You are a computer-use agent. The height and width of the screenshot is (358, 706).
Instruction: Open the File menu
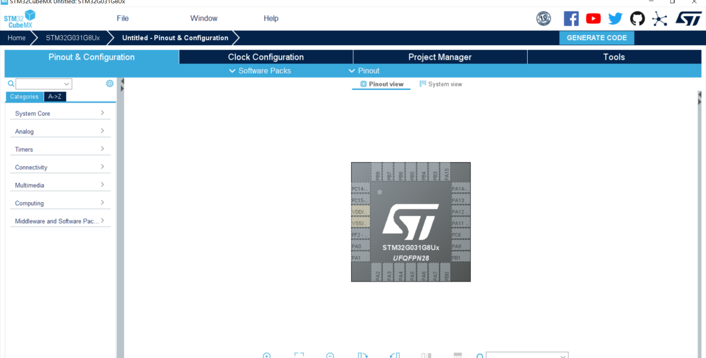[x=123, y=18]
